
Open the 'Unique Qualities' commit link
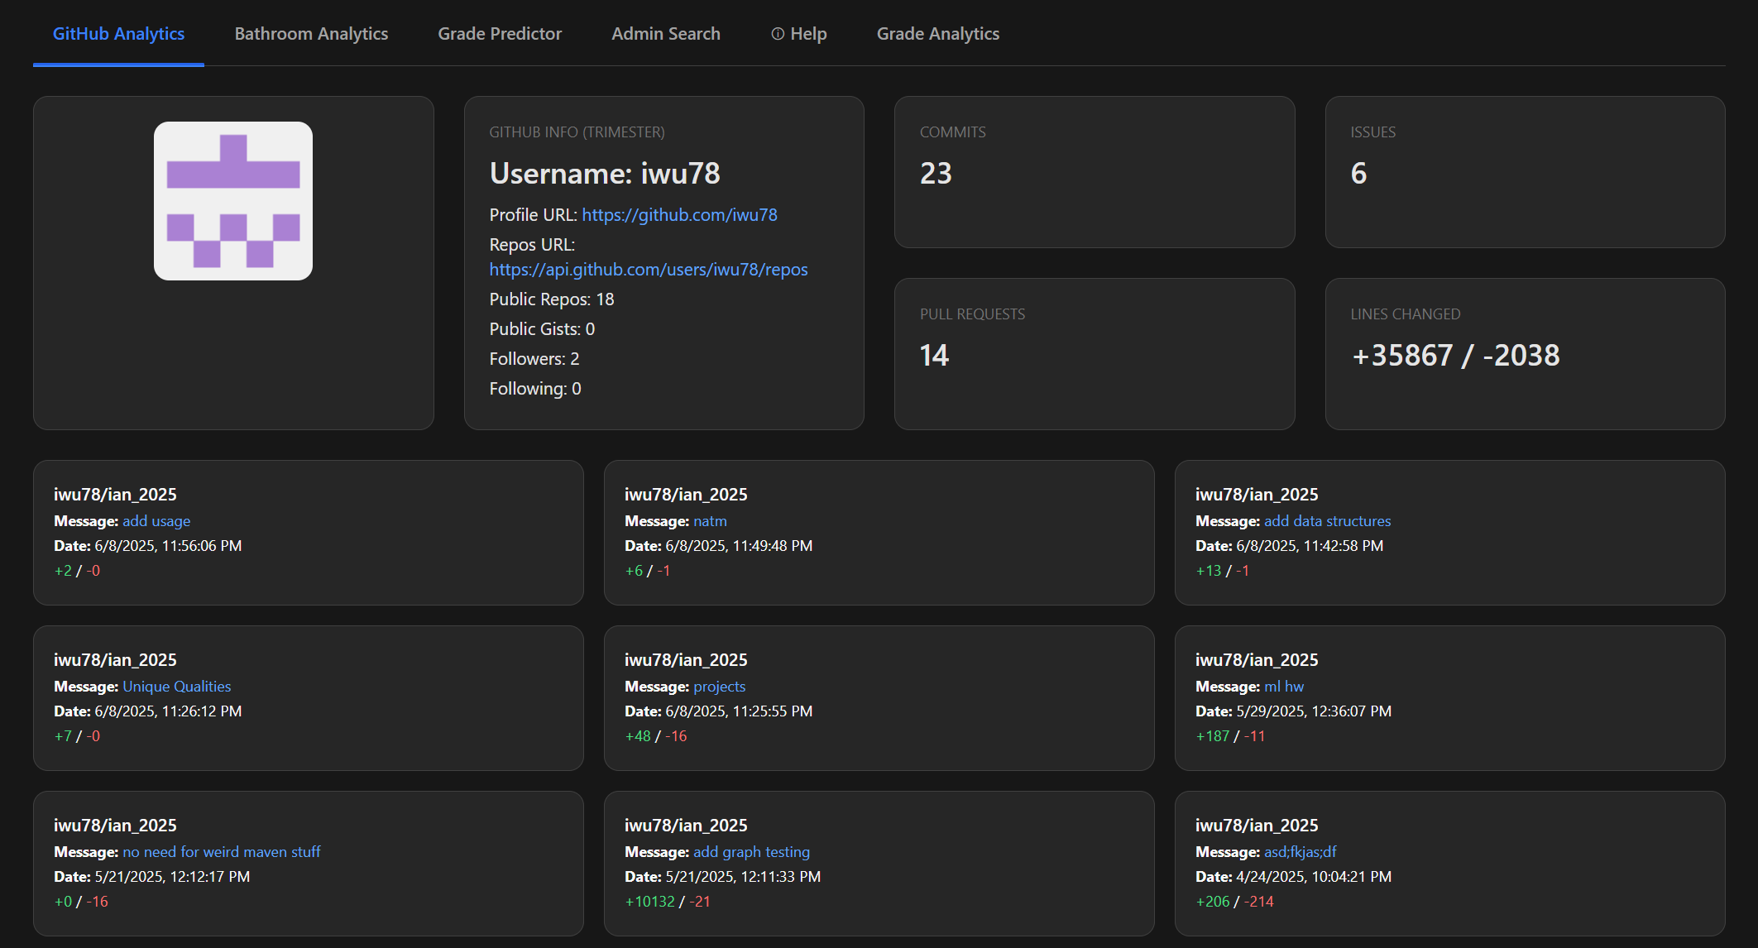click(177, 687)
